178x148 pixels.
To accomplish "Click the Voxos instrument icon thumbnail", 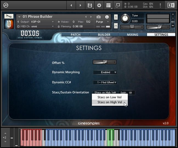I will click(9, 24).
